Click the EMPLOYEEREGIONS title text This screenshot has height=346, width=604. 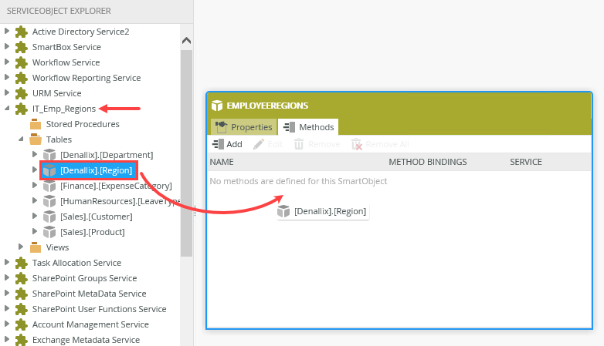(267, 106)
